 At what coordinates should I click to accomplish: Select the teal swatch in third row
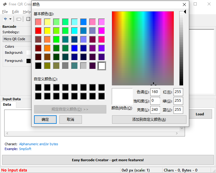(x=65, y=40)
